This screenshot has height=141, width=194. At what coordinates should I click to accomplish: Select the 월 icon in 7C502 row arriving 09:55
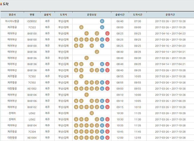[x=76, y=83]
